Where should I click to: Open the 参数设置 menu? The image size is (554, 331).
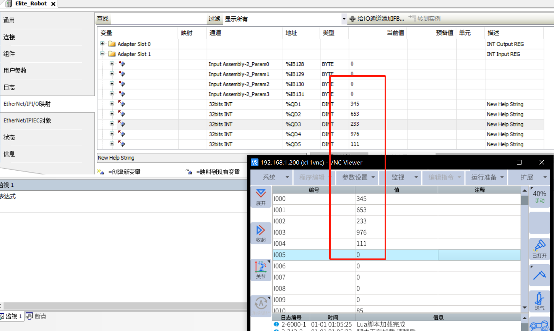coord(357,177)
